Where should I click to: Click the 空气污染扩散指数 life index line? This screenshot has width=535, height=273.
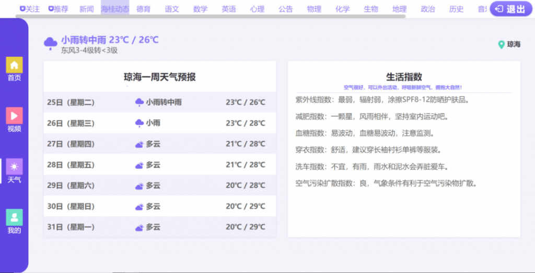[386, 183]
